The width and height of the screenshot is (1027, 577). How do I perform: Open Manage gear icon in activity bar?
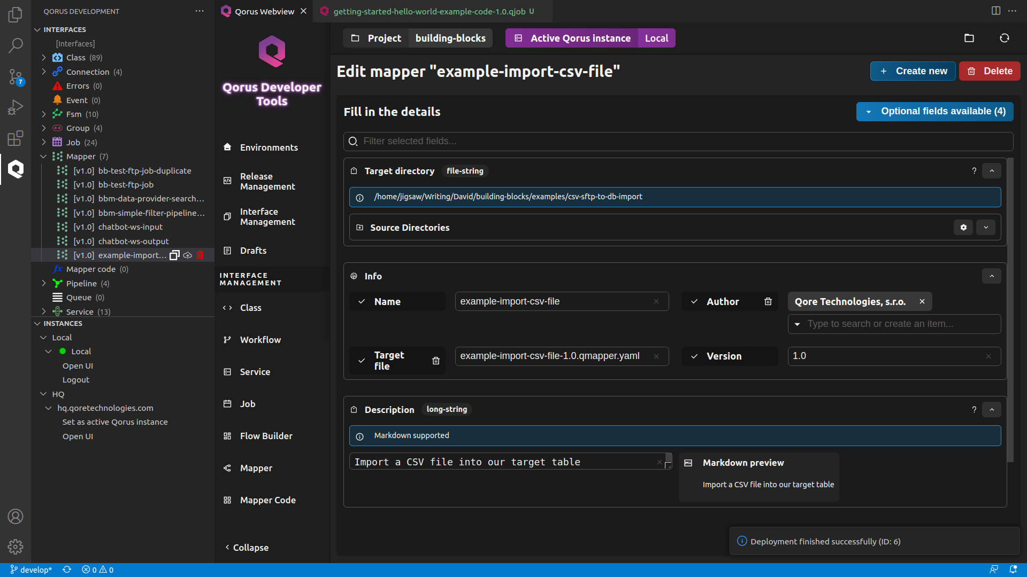(x=16, y=547)
